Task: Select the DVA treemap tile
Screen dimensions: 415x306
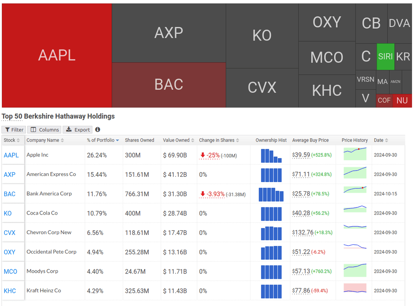Action: coord(400,24)
